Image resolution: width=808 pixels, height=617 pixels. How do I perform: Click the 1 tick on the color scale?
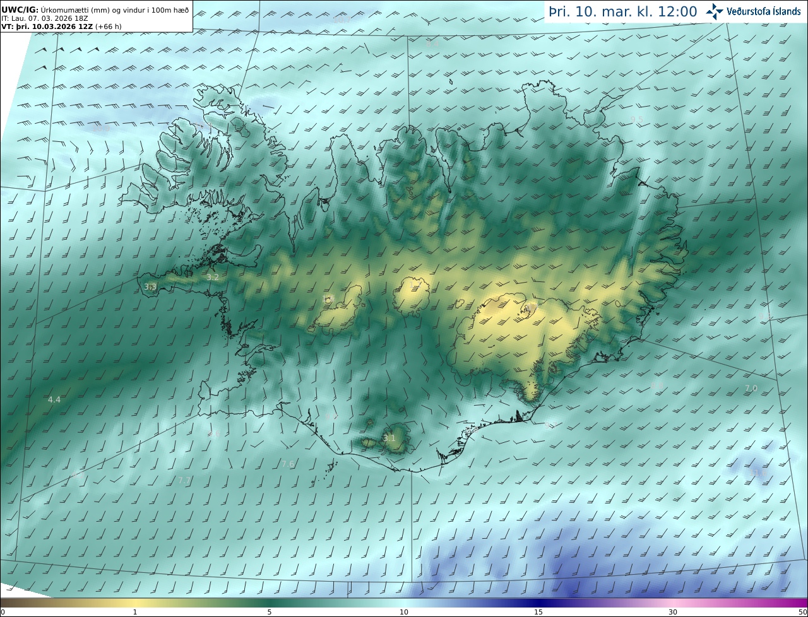click(x=135, y=612)
